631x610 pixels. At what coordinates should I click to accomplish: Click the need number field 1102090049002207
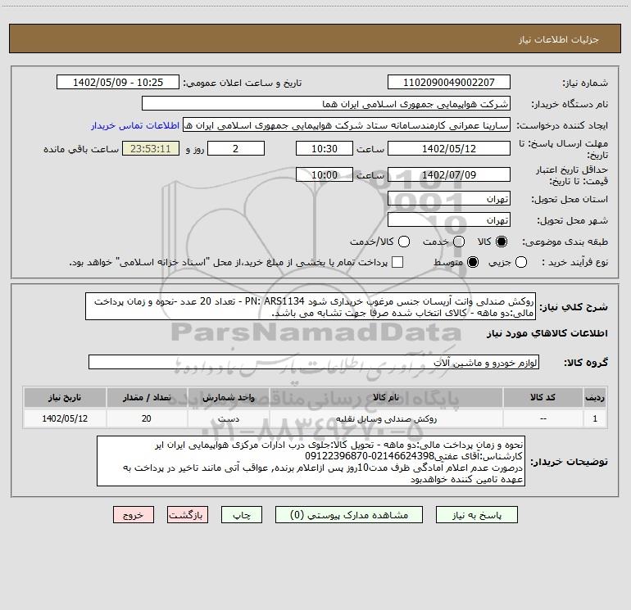449,83
